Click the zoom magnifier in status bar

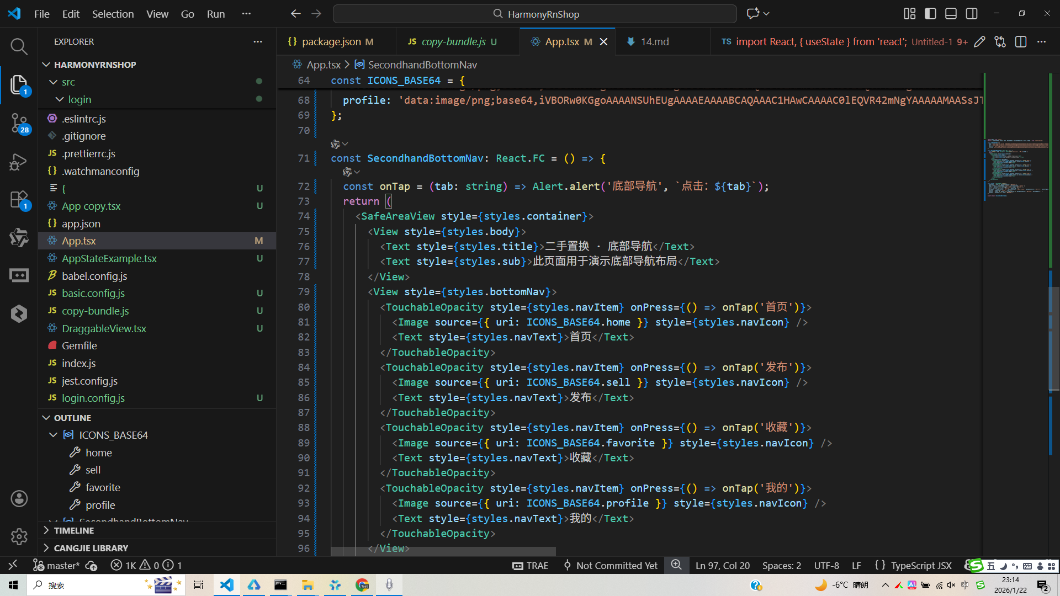click(x=676, y=565)
